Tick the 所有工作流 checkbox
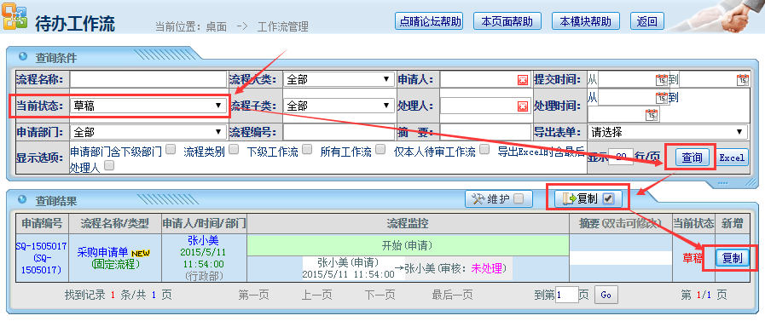Viewport: 765px width, 327px height. click(x=380, y=150)
